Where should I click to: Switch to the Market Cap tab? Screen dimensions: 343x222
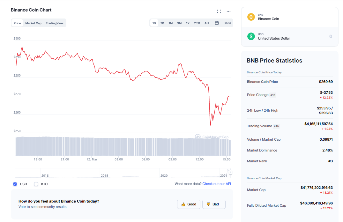click(x=33, y=23)
